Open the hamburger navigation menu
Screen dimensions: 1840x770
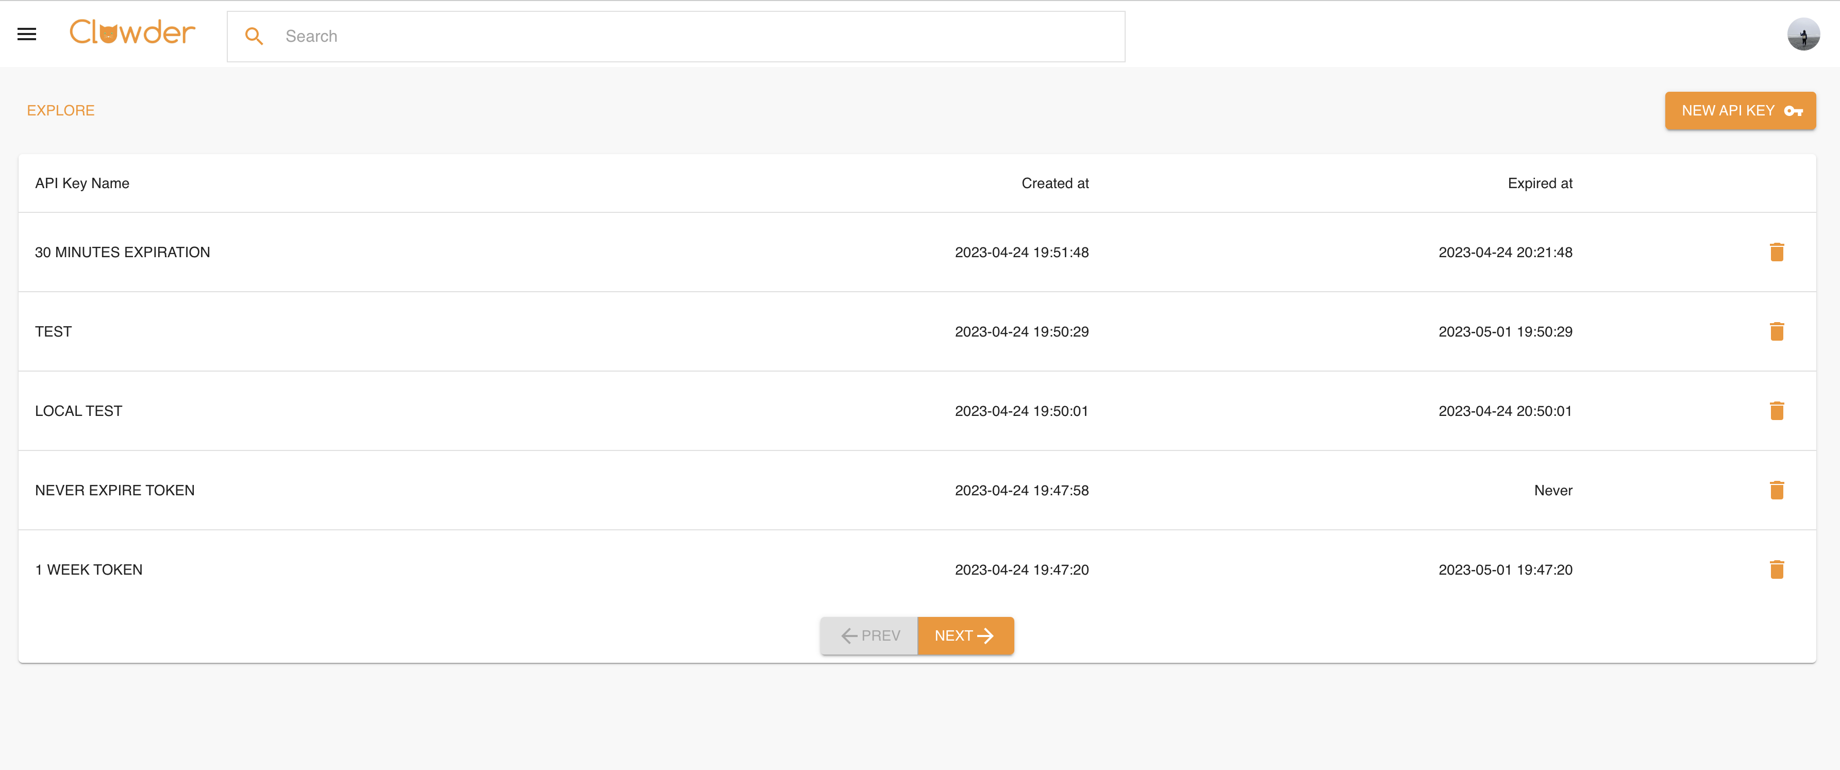coord(26,35)
